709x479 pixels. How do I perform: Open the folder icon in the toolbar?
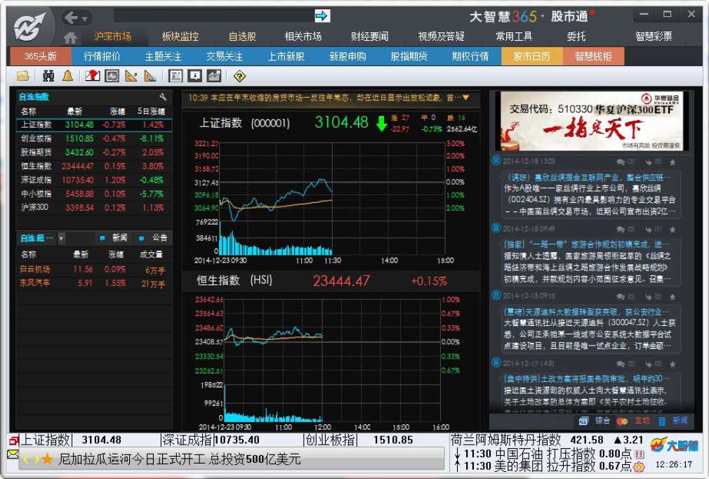click(x=22, y=76)
